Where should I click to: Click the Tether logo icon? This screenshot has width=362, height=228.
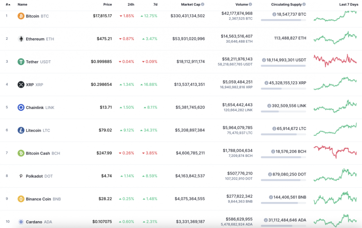click(21, 62)
